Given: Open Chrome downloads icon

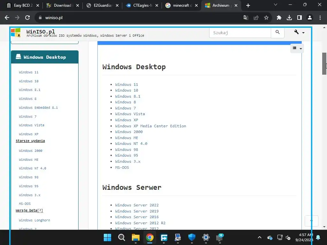Looking at the screenshot, I should (x=289, y=18).
